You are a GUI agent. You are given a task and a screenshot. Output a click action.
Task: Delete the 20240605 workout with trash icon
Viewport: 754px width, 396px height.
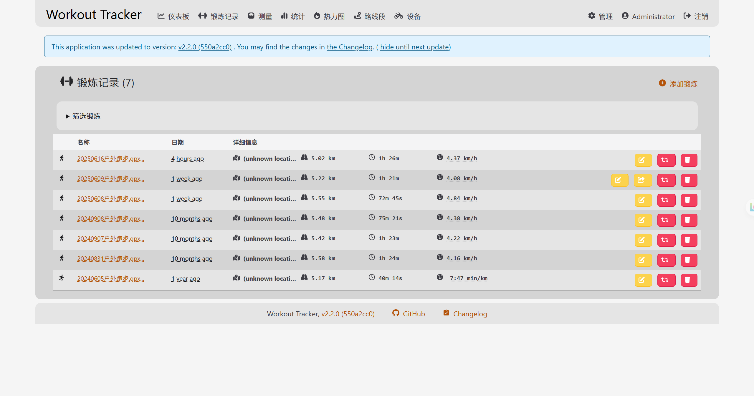pos(689,280)
